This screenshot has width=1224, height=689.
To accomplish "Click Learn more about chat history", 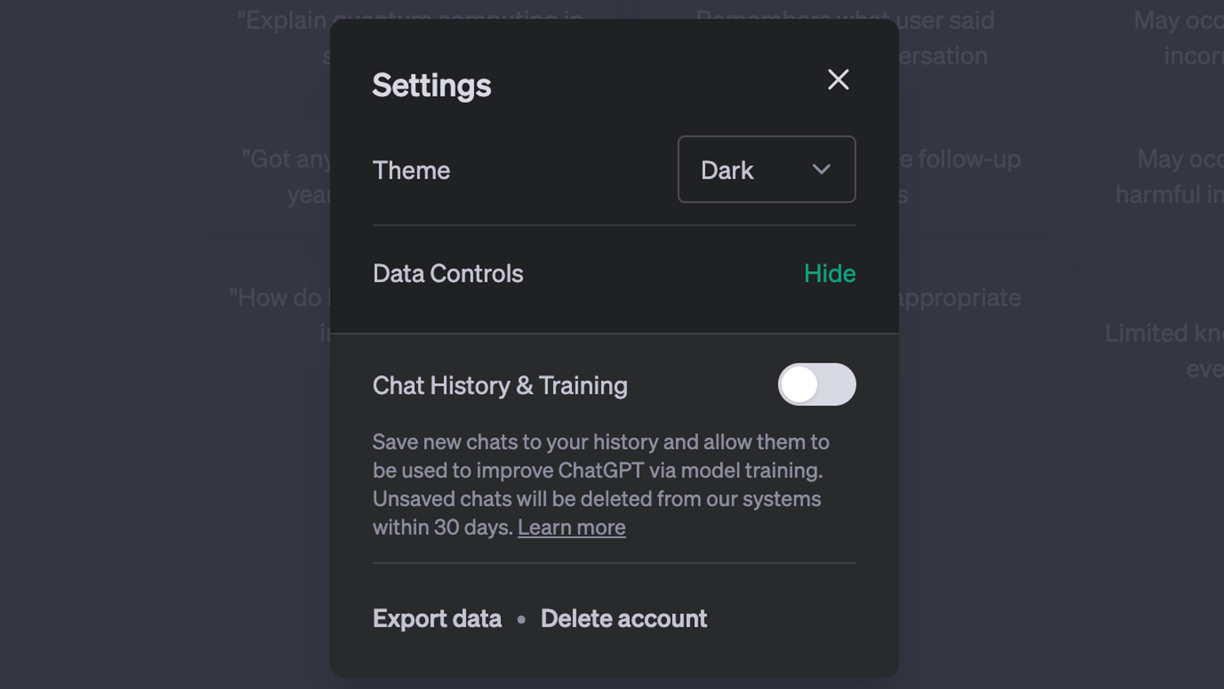I will tap(571, 527).
